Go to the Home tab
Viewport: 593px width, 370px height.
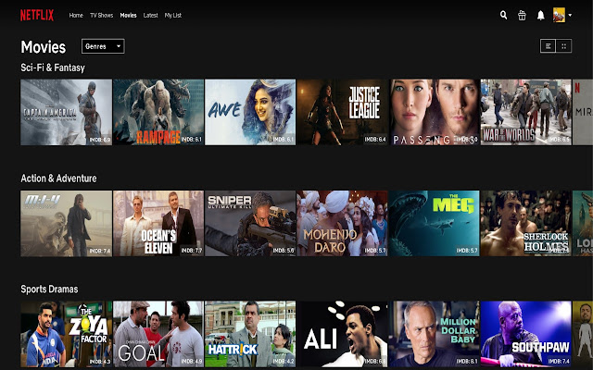[x=76, y=15]
